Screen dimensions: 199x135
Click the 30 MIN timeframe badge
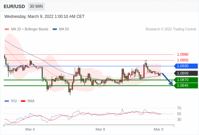tap(36, 6)
